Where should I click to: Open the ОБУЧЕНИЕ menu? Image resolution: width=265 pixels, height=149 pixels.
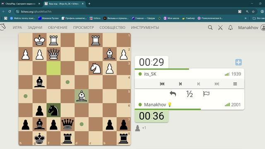coord(58,28)
